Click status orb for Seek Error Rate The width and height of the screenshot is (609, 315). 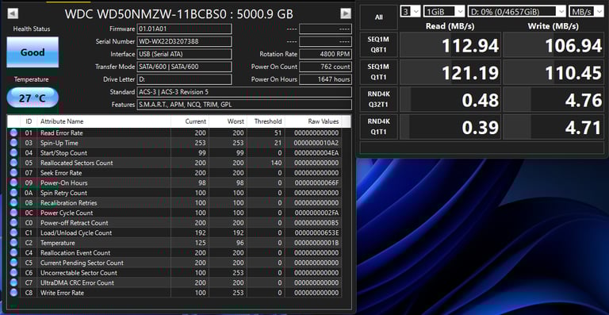(14, 173)
